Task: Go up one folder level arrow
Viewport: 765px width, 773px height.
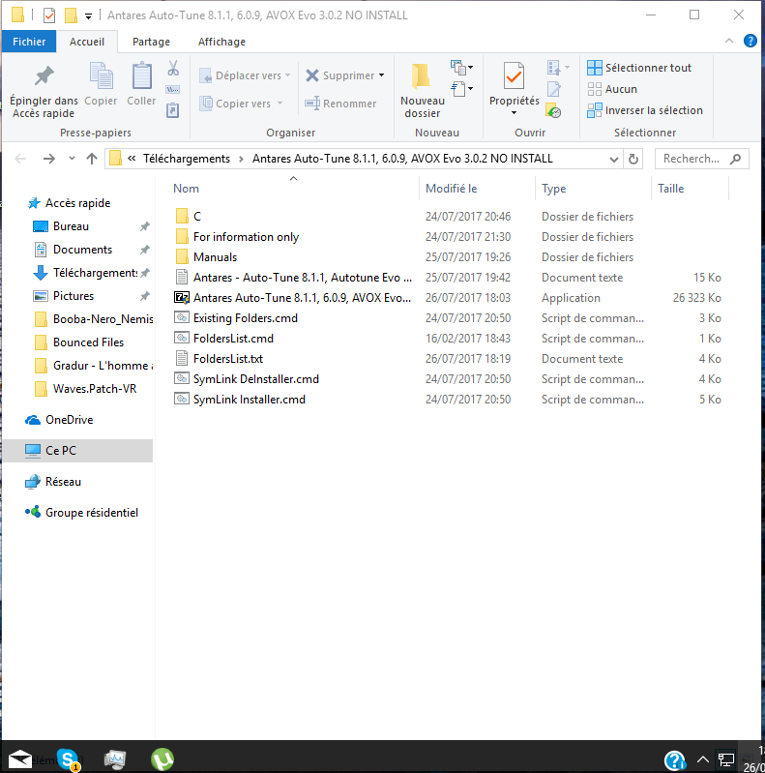Action: (92, 159)
